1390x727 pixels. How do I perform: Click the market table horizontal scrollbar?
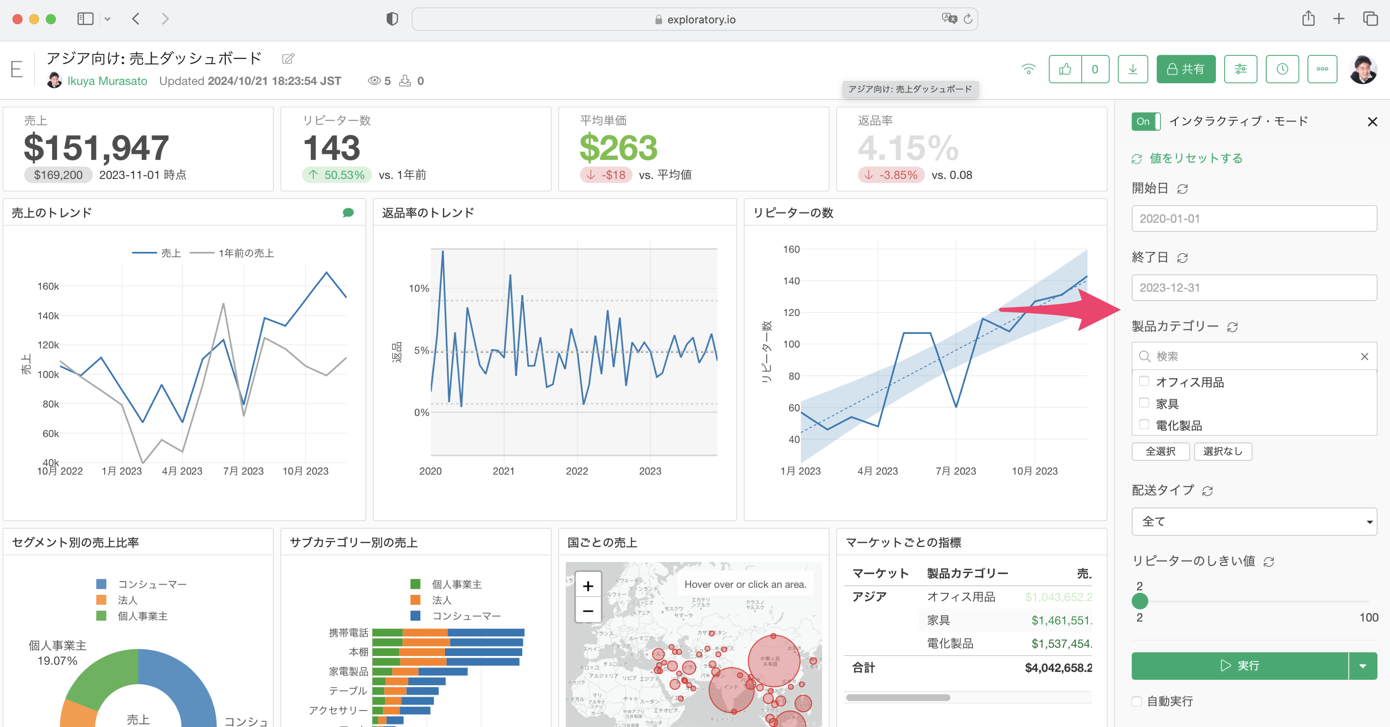[x=898, y=698]
